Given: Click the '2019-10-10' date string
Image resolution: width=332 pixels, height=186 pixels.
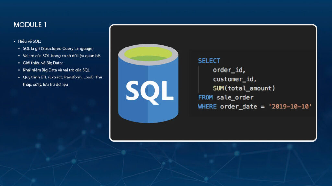Looking at the screenshot, I should pyautogui.click(x=290, y=106).
